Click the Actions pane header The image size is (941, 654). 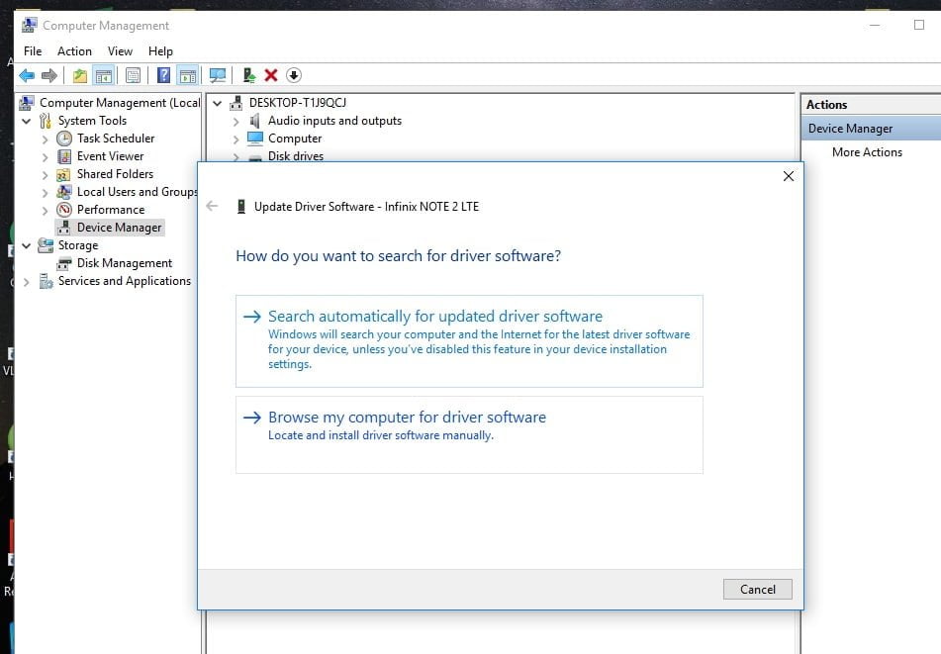click(871, 105)
